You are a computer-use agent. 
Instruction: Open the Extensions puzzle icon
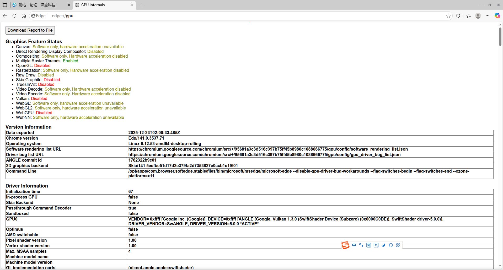click(x=458, y=16)
